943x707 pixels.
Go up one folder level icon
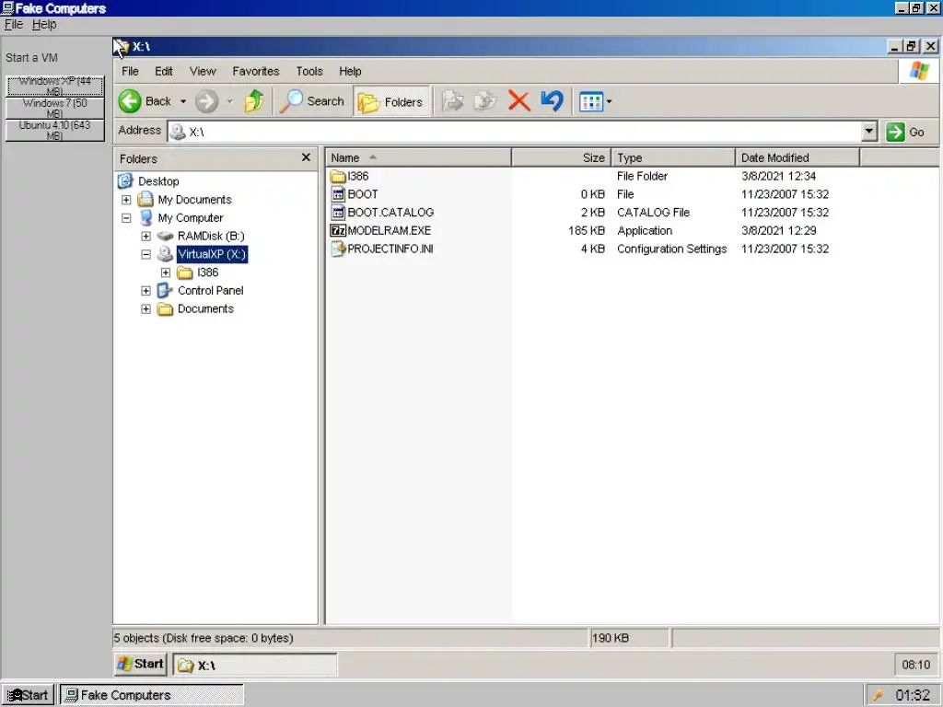pyautogui.click(x=254, y=101)
